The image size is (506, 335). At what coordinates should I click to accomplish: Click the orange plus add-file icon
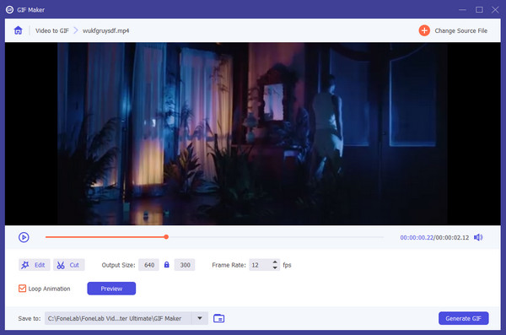[x=424, y=30]
